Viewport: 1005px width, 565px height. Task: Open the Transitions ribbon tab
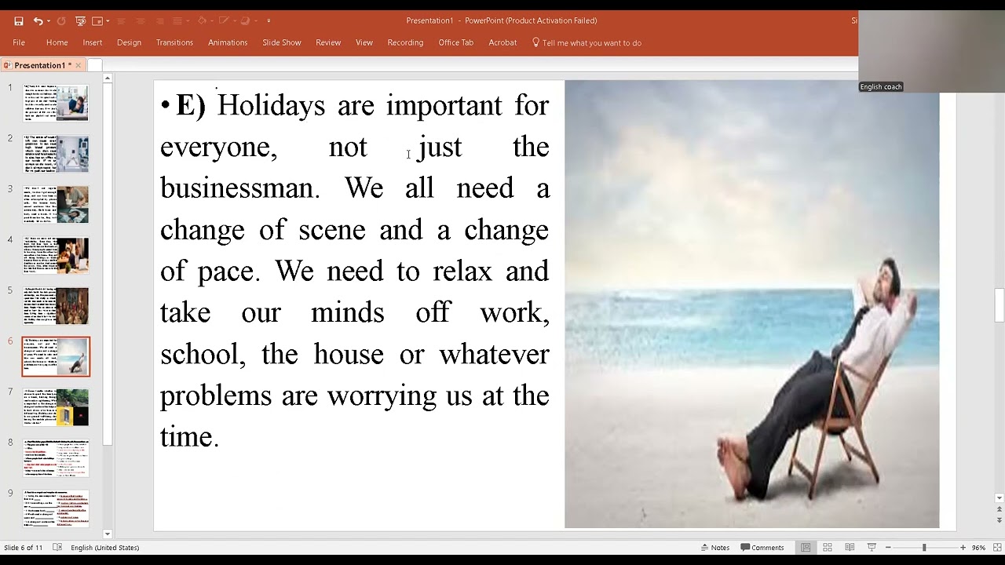coord(174,42)
